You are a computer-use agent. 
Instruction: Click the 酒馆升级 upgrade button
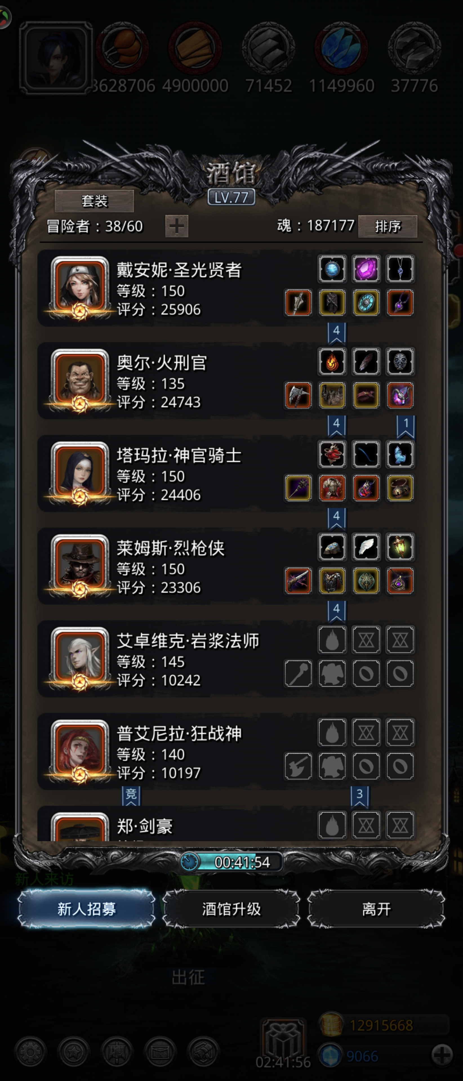pyautogui.click(x=231, y=909)
